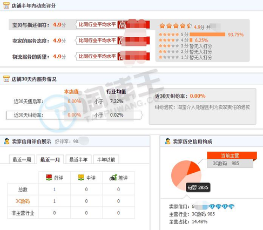Click the yellow flower 中评 icon
The image size is (263, 230).
pos(81,178)
